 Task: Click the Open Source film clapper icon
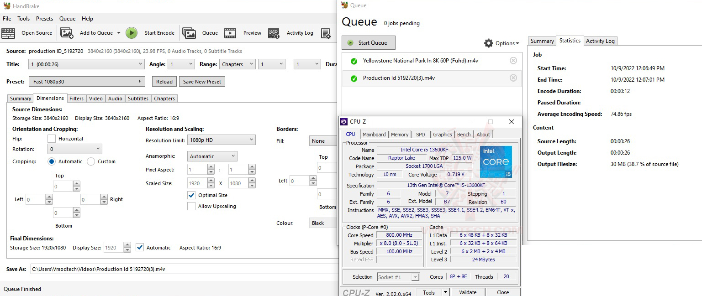coord(8,33)
